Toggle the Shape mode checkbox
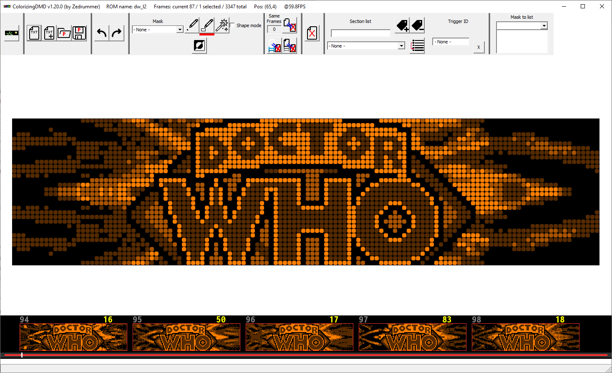Viewport: 612px width, 373px height. click(x=232, y=25)
